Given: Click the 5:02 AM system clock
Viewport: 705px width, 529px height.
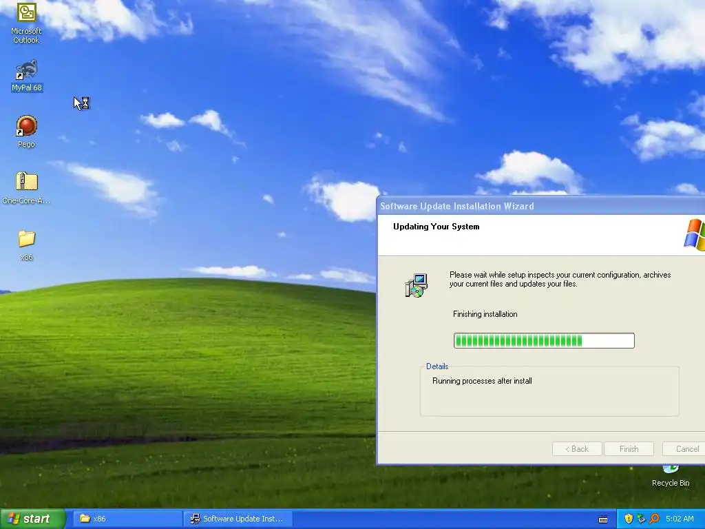Looking at the screenshot, I should tap(680, 519).
